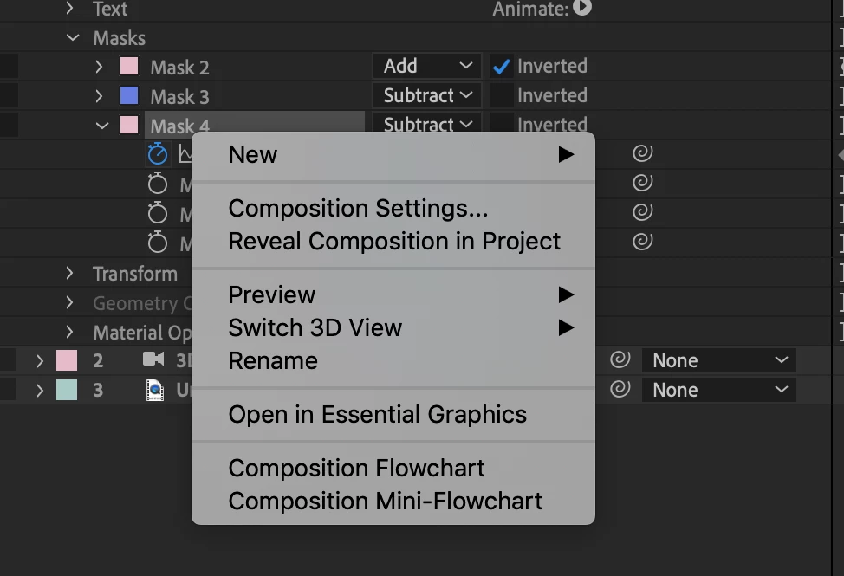The height and width of the screenshot is (576, 844).
Task: Open the Add mode dropdown for Mask 2
Action: tap(426, 67)
